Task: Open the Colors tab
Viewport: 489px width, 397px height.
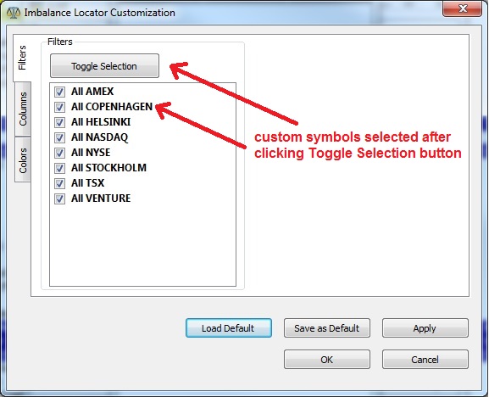Action: point(23,159)
